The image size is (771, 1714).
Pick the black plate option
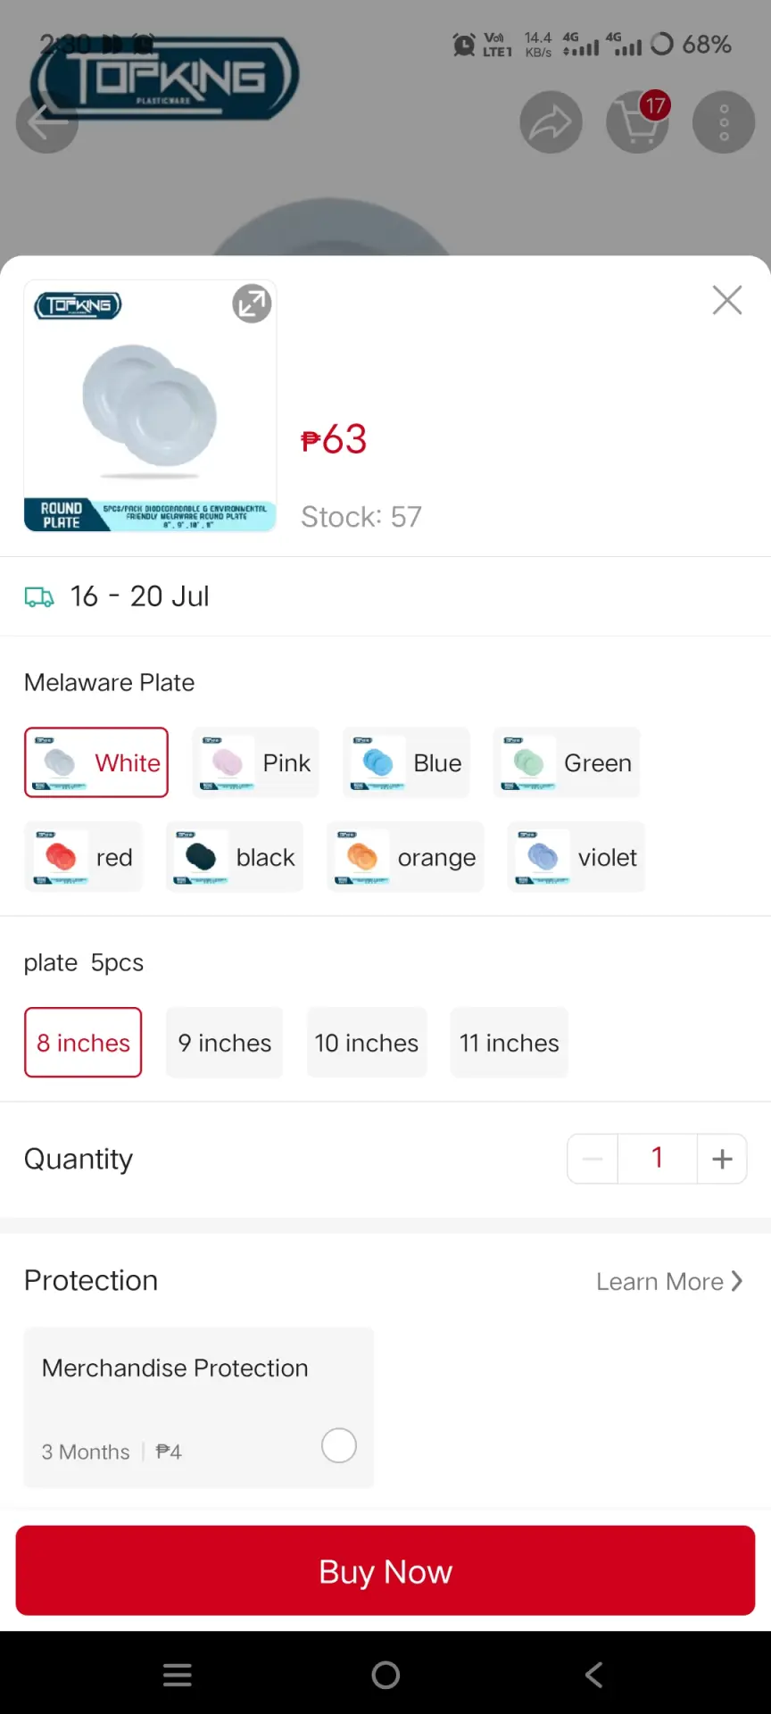click(x=235, y=857)
